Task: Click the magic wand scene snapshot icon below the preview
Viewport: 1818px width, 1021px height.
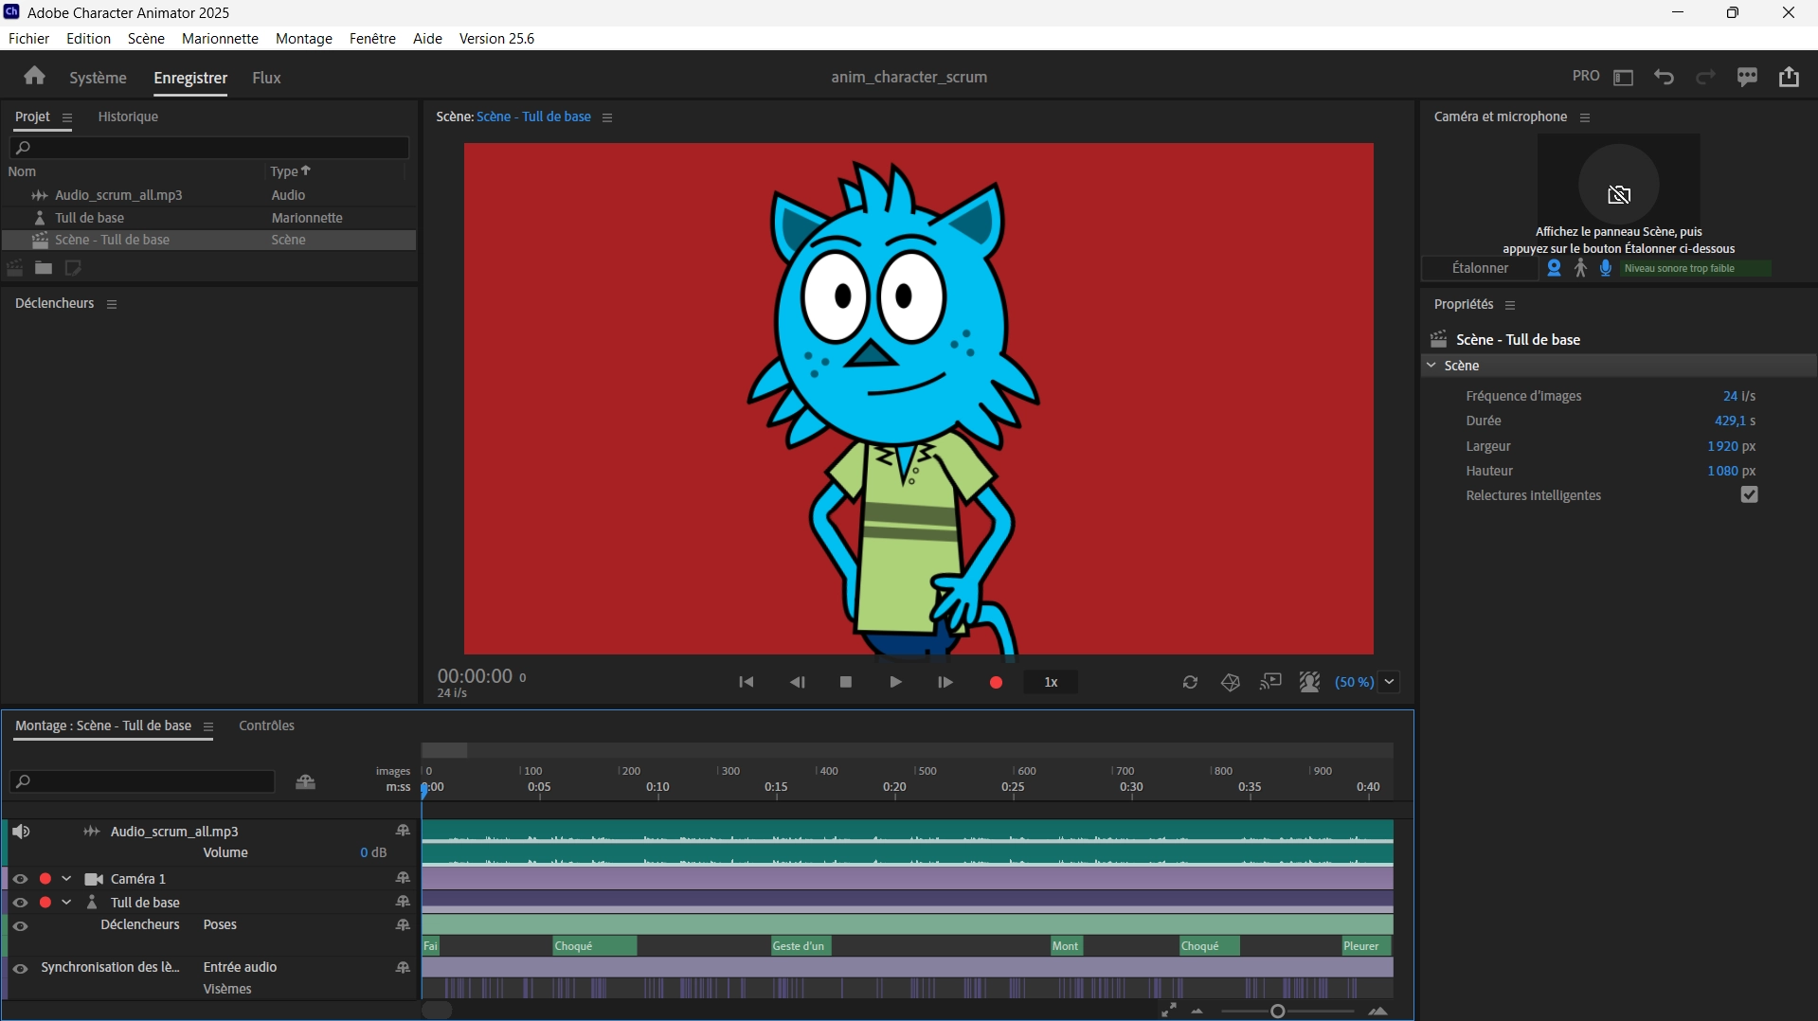Action: click(x=1230, y=682)
